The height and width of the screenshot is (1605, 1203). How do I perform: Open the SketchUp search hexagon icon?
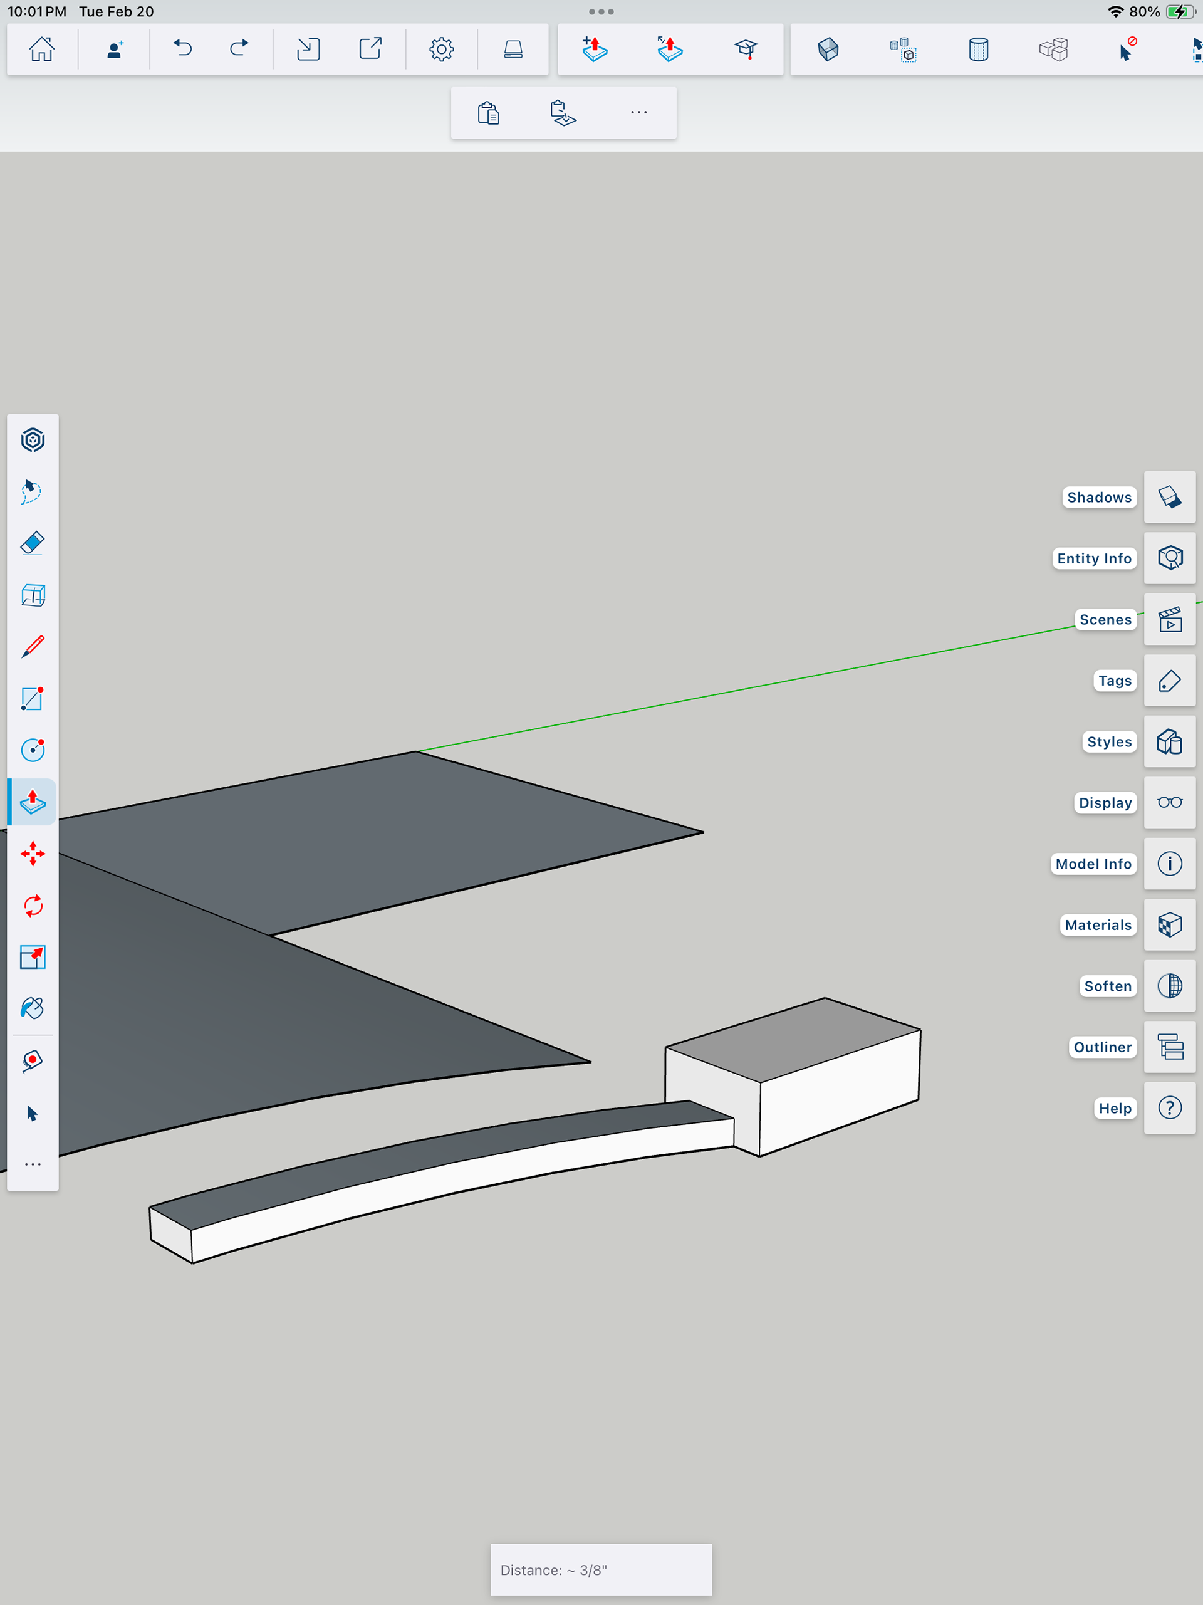click(33, 440)
